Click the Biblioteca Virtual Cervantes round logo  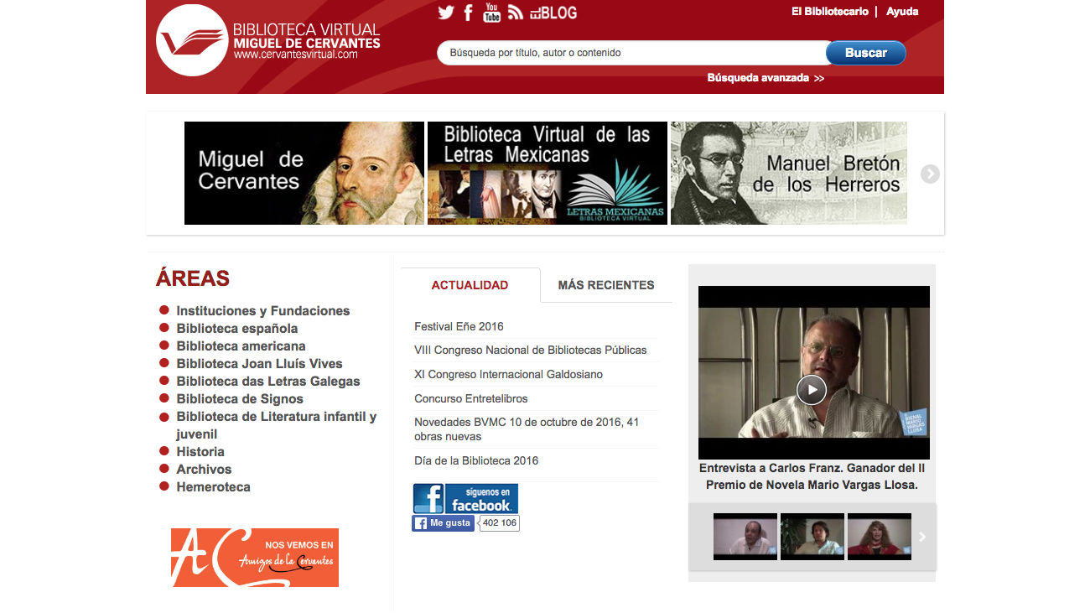coord(192,41)
